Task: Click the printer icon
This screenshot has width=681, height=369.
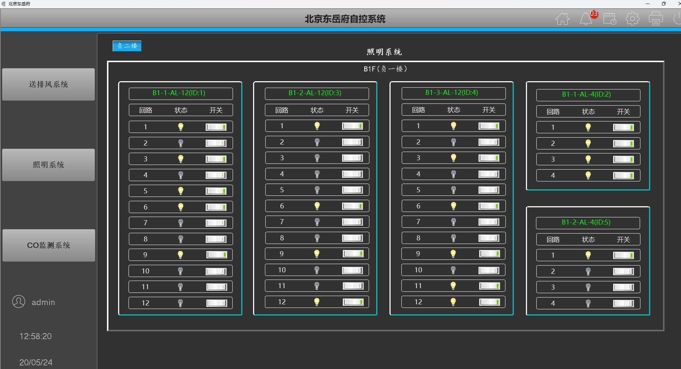Action: (656, 19)
